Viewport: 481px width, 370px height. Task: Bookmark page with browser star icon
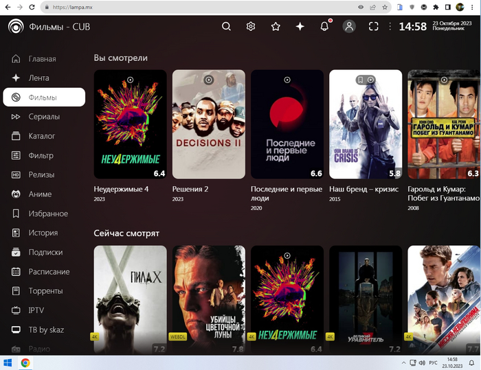click(x=385, y=7)
